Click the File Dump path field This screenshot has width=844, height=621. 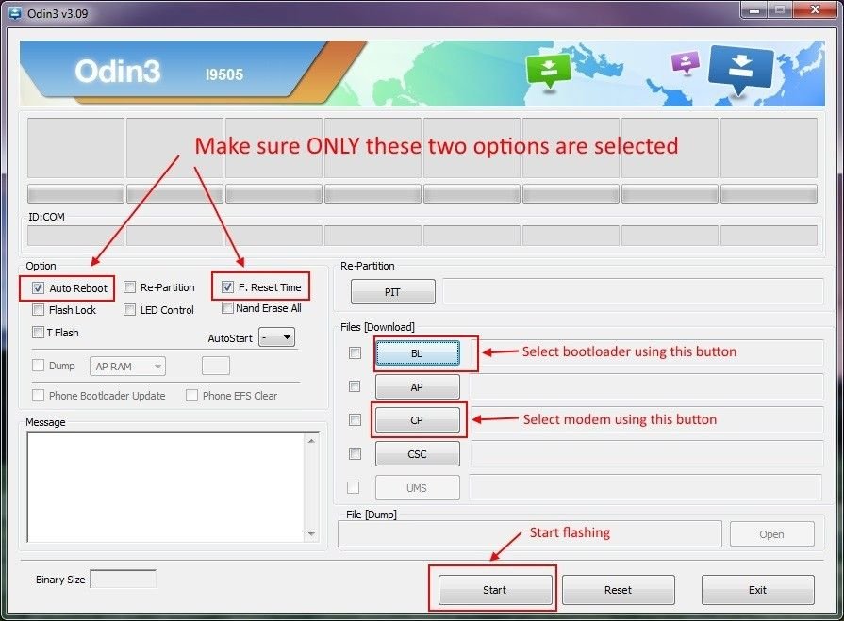pos(530,534)
